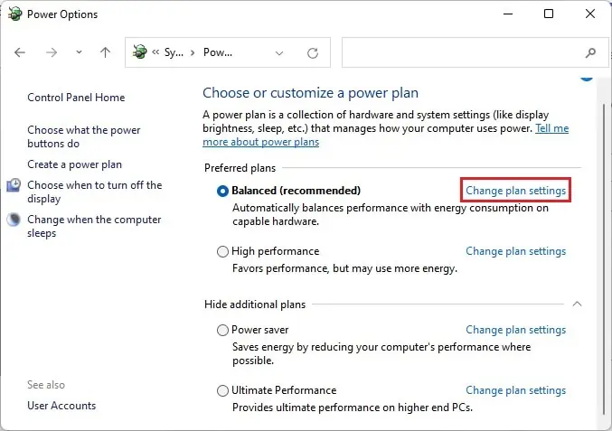Collapse the Hide additional plans section
This screenshot has width=612, height=431.
pyautogui.click(x=578, y=304)
